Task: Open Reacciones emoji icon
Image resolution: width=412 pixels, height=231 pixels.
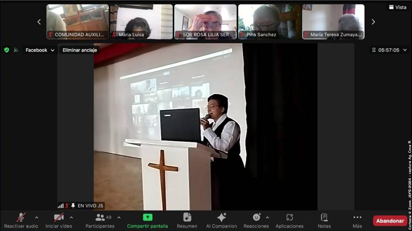Action: point(256,217)
